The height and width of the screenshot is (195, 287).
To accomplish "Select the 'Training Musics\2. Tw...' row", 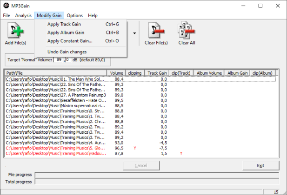I will click(140, 127).
